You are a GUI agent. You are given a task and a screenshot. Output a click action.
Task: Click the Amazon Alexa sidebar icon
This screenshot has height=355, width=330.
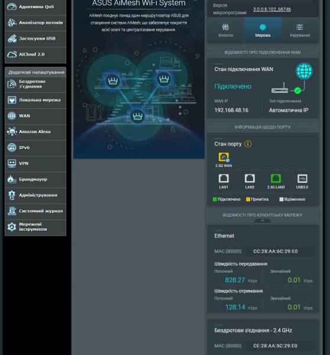tap(12, 131)
